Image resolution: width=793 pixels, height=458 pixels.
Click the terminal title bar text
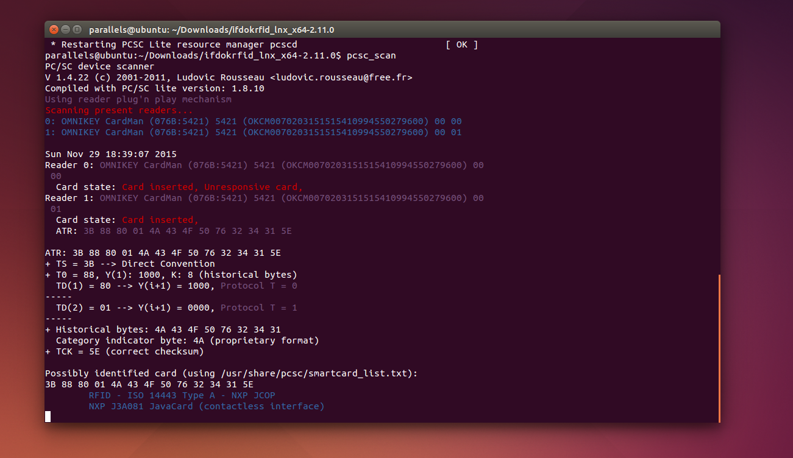point(212,30)
